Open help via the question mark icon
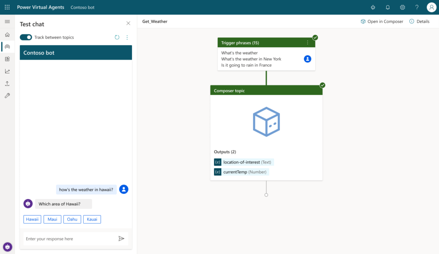Viewport: 439px width, 254px height. pyautogui.click(x=416, y=7)
